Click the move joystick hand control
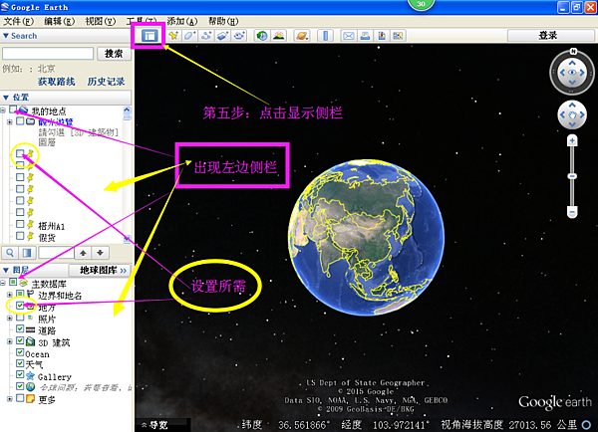The height and width of the screenshot is (432, 598). (x=572, y=114)
